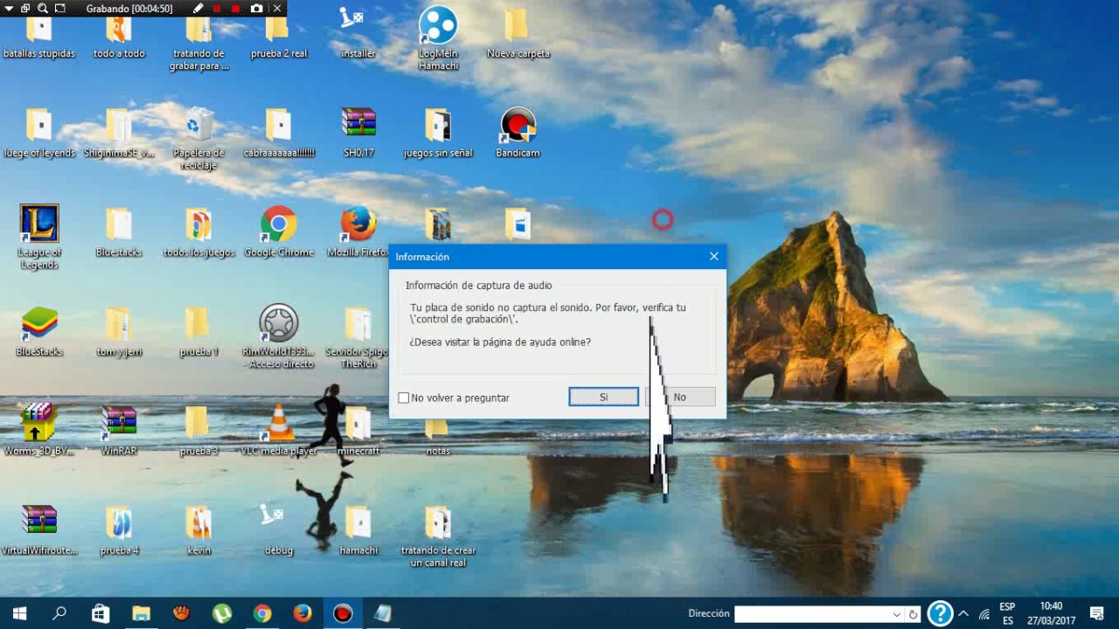Viewport: 1119px width, 629px height.
Task: Select Papelera de reciclaje icon
Action: click(x=198, y=139)
